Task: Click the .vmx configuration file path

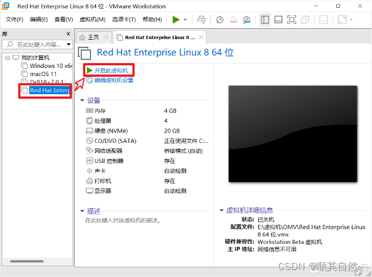Action: pos(311,231)
